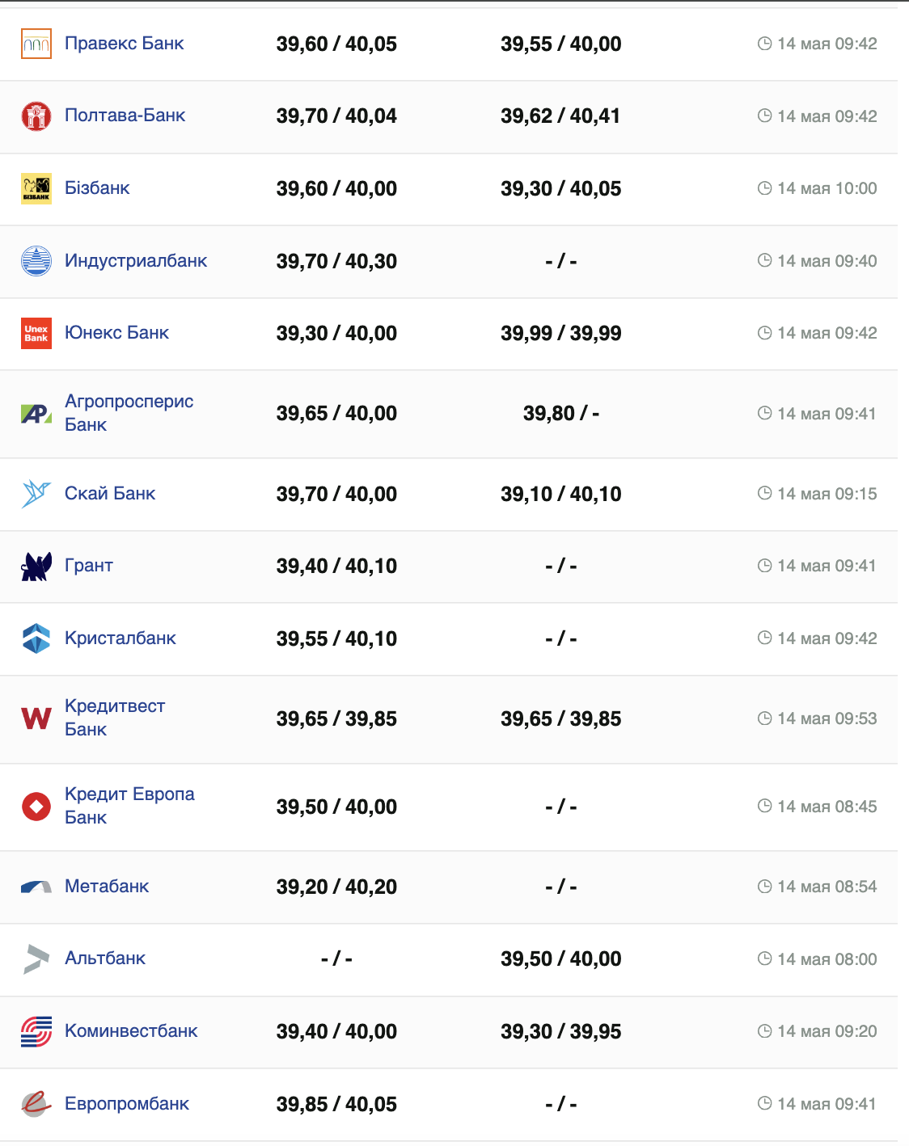
Task: Click the red Unex Bank logo
Action: [x=36, y=333]
